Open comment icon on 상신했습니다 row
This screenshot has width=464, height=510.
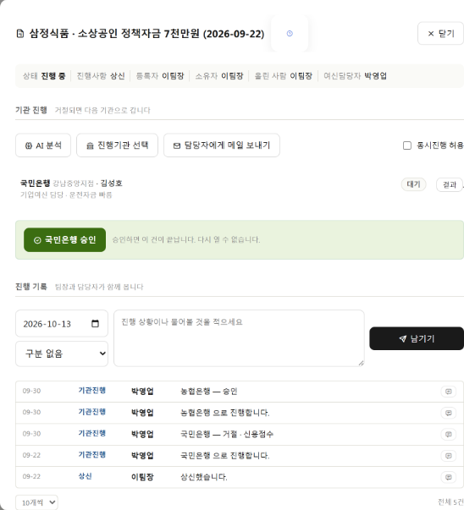pos(449,477)
